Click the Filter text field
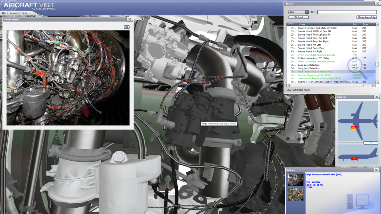This screenshot has width=381, height=214. pos(347,12)
